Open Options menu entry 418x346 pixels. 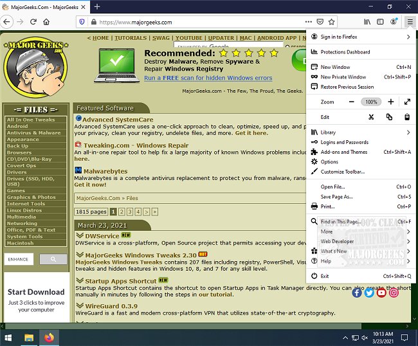(361, 162)
